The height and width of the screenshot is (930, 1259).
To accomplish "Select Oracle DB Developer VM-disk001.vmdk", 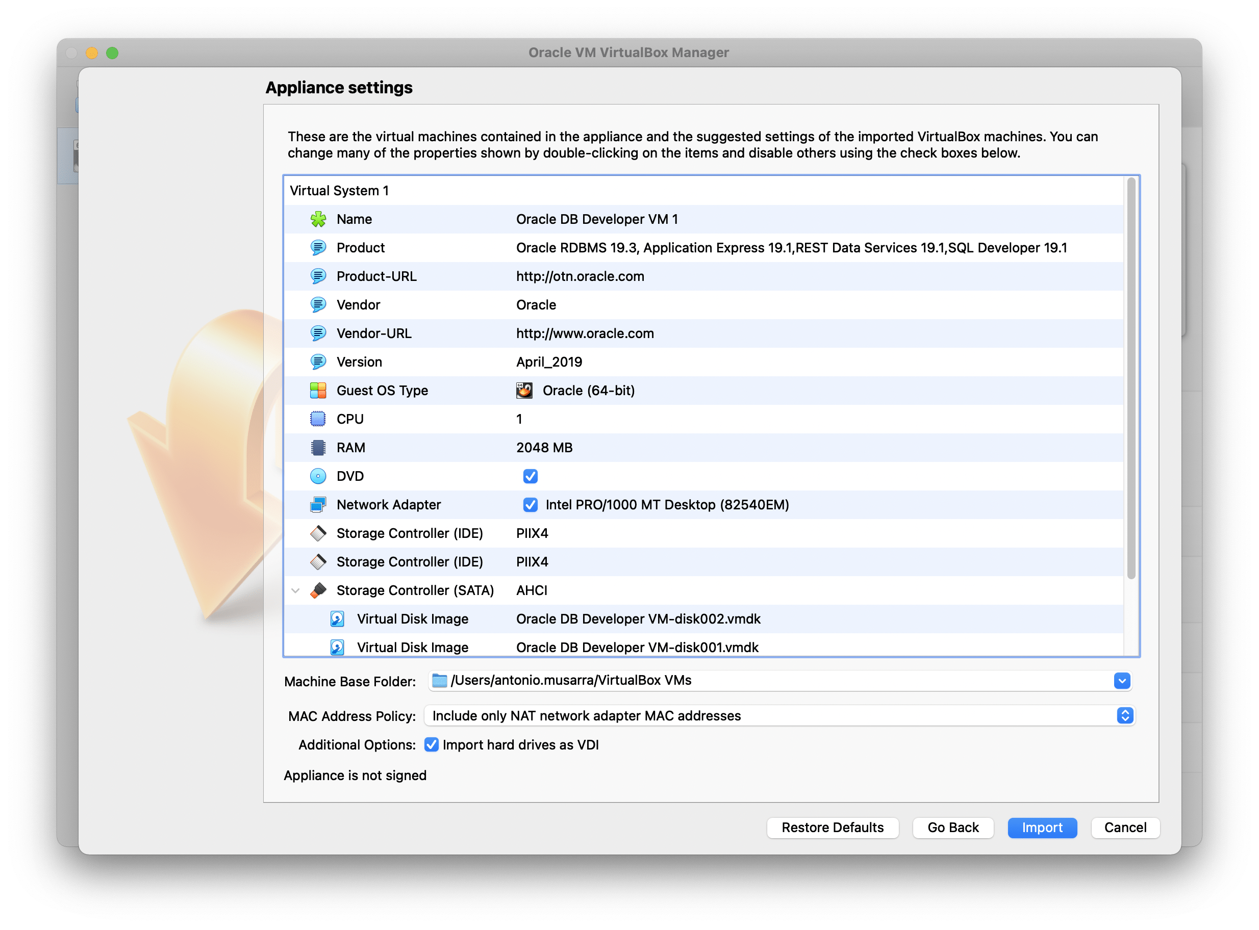I will (637, 648).
